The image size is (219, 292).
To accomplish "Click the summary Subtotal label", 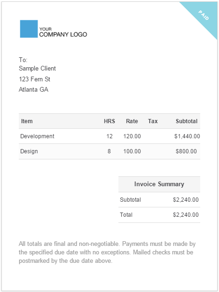I will (x=131, y=200).
